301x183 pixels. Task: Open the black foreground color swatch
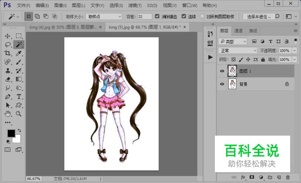[x=11, y=133]
